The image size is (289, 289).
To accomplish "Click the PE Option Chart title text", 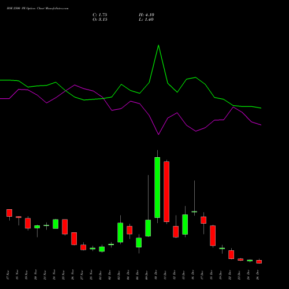I will [38, 9].
